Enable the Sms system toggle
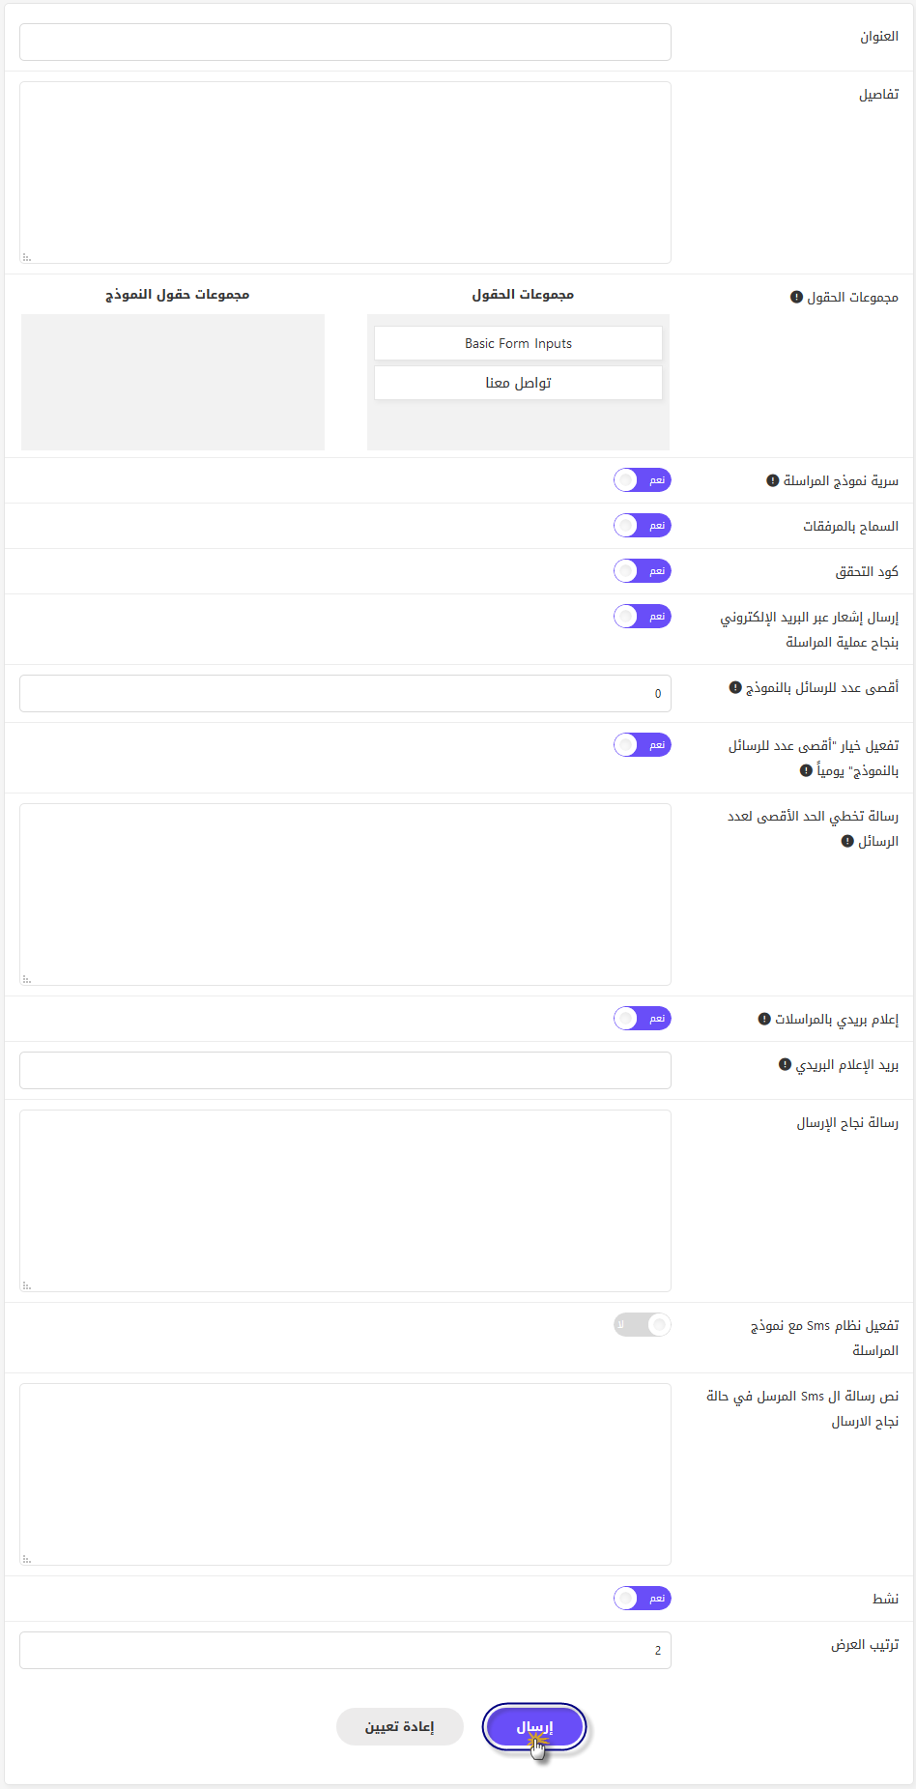The image size is (916, 1789). click(x=643, y=1325)
